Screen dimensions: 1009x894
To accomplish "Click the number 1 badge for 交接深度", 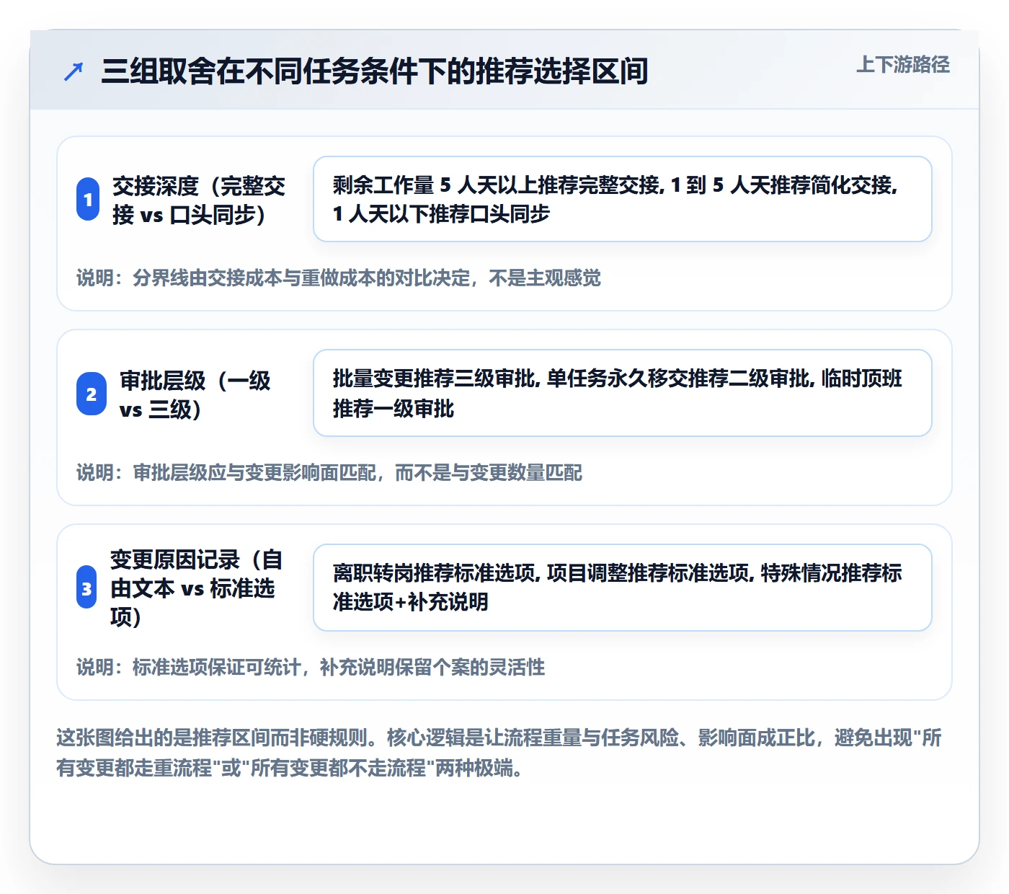I will (x=88, y=199).
